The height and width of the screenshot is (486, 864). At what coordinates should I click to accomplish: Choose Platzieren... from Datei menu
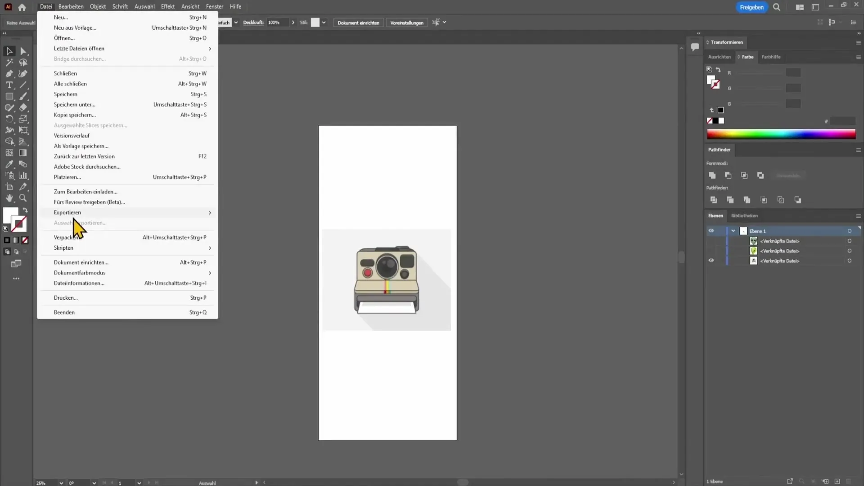coord(128,177)
